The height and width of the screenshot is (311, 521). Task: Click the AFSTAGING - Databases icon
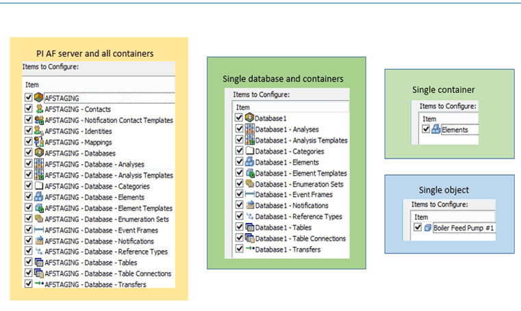pos(39,152)
